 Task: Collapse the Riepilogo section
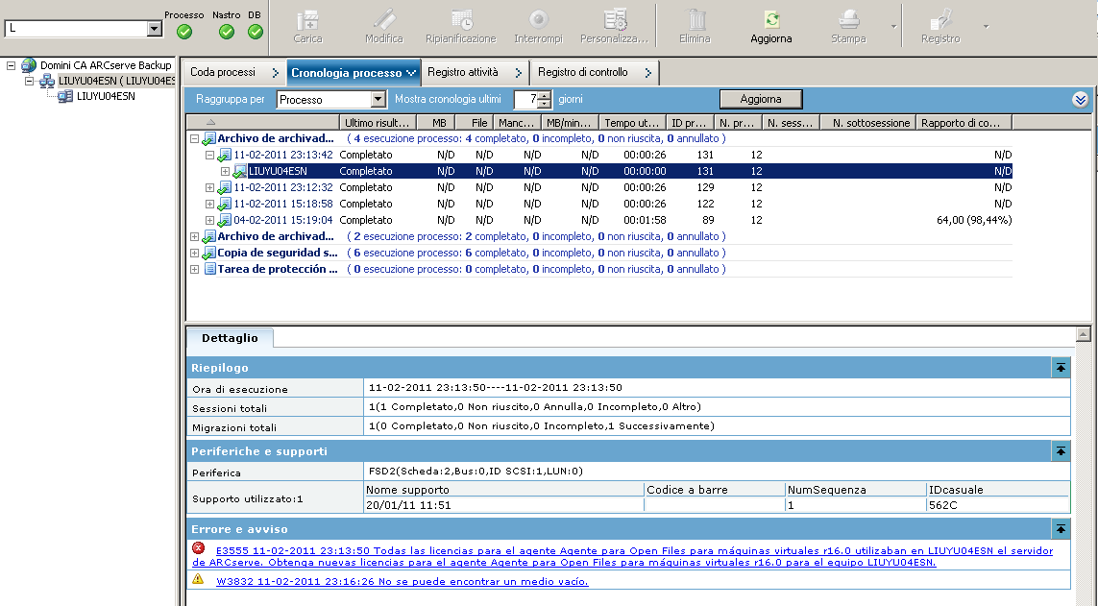[x=1061, y=368]
